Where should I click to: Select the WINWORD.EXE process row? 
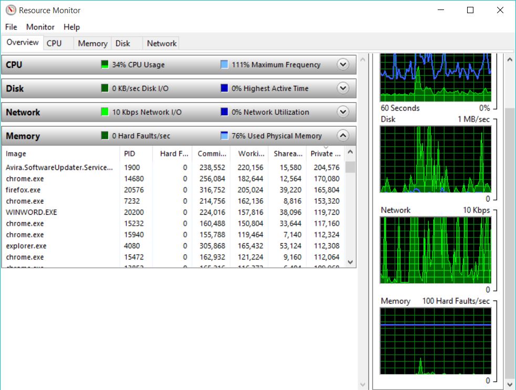point(173,212)
